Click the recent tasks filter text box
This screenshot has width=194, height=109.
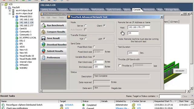click(x=170, y=96)
